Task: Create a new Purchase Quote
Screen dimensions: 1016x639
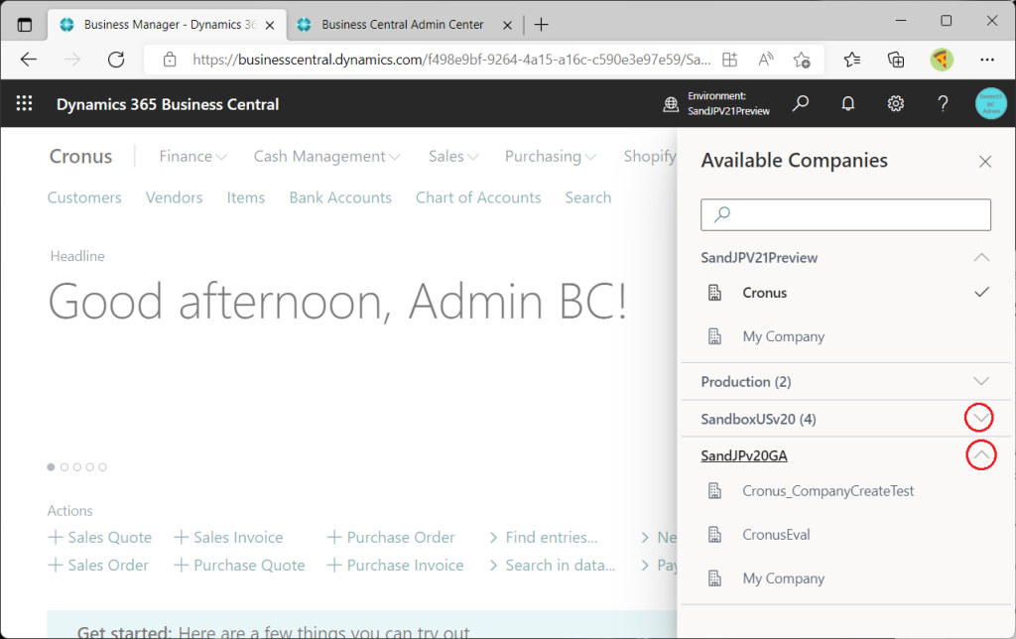Action: (x=239, y=566)
